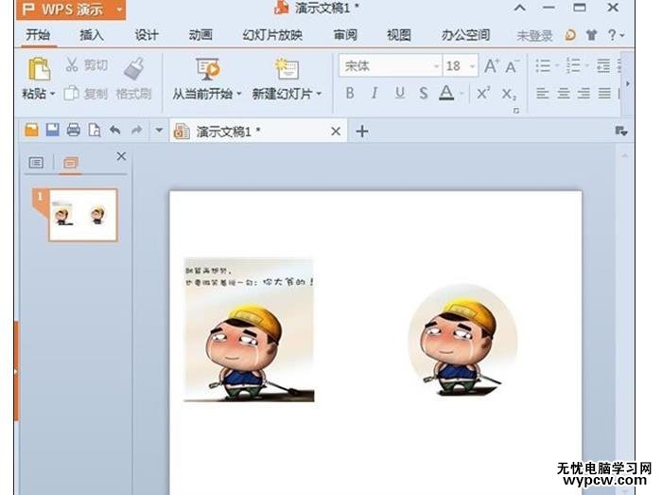This screenshot has height=495, width=662.
Task: Select the Format Painter (格式刷) brush
Action: point(134,69)
